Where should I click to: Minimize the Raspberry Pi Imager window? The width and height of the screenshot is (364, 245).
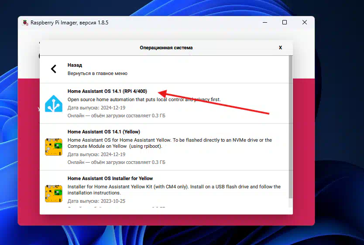click(x=265, y=23)
